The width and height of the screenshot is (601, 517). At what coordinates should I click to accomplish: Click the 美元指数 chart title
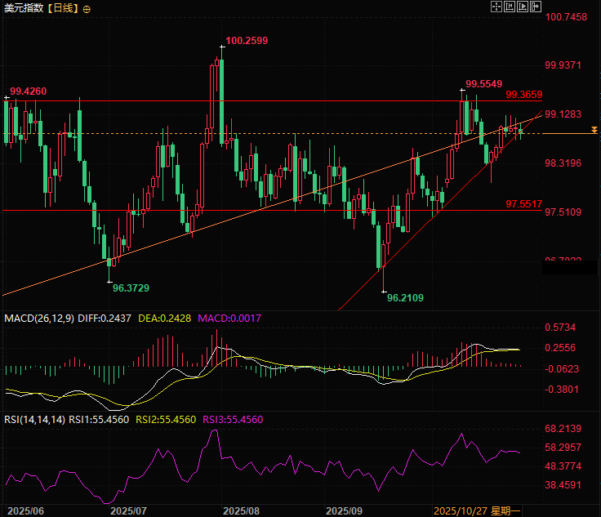[x=22, y=8]
